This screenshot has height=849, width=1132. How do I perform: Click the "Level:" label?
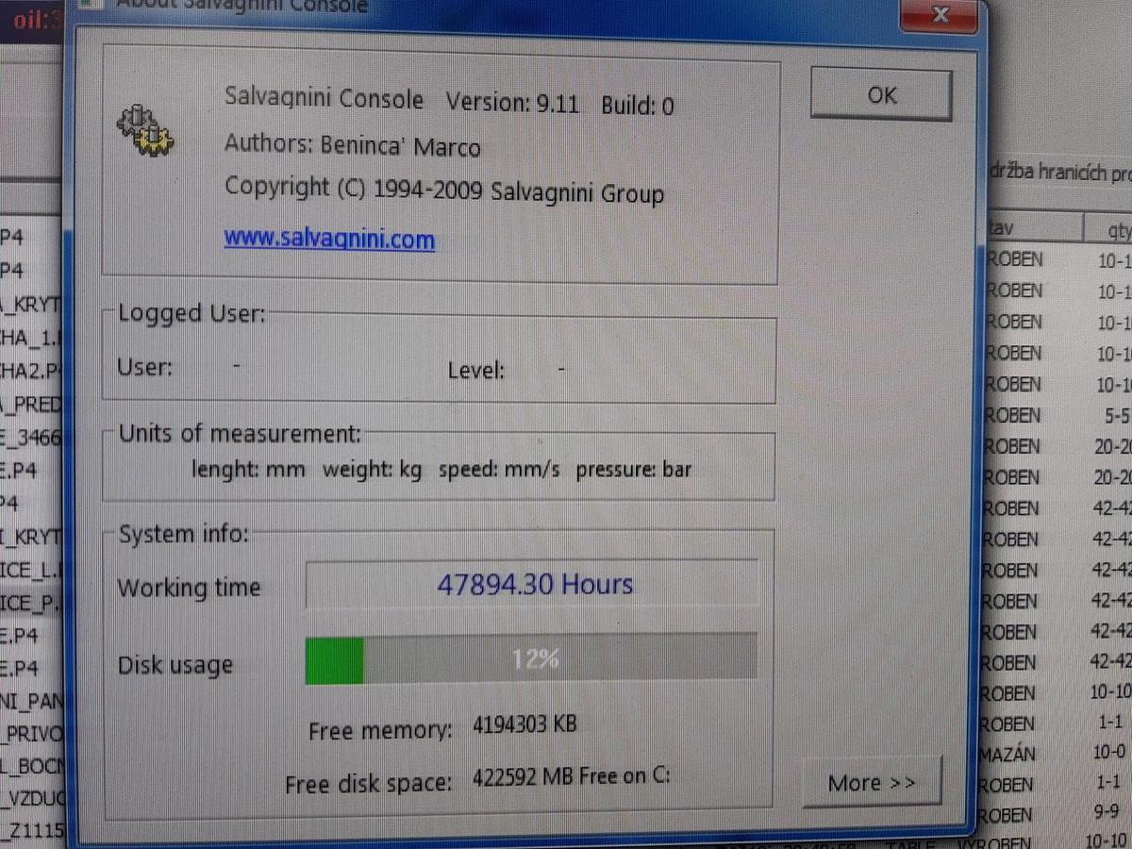[x=476, y=371]
